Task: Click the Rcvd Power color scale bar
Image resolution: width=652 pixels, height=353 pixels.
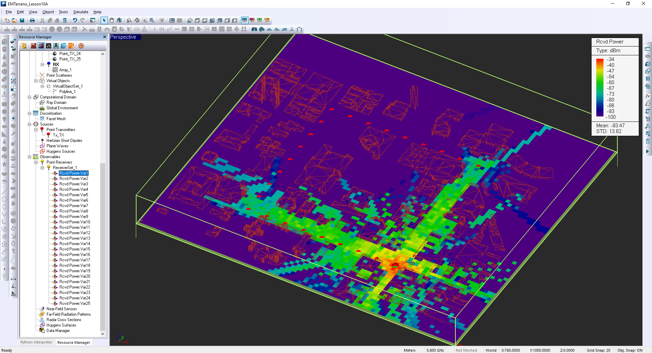Action: (x=600, y=88)
